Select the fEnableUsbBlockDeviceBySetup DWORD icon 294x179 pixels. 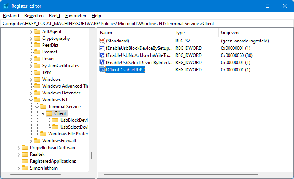pos(102,48)
